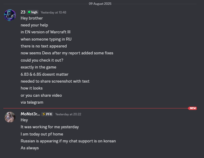Select the 'could you check it out?' message

click(x=42, y=60)
